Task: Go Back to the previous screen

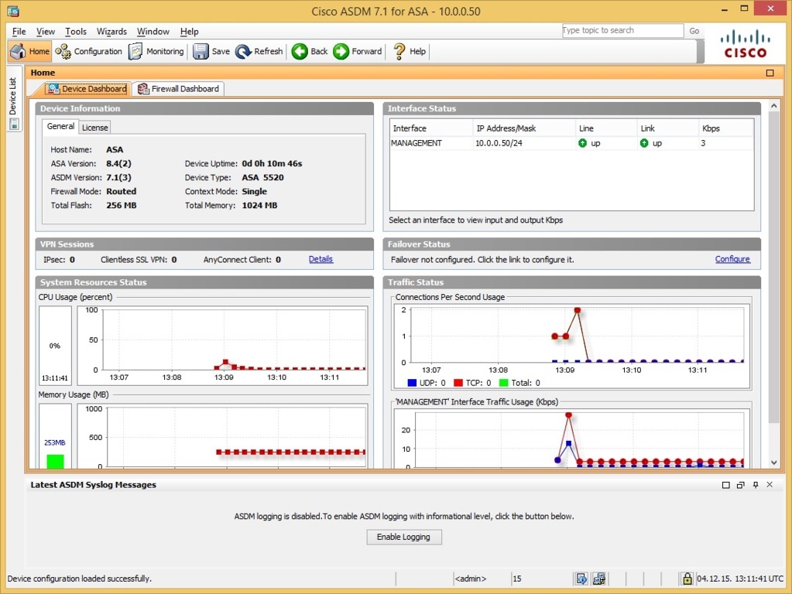Action: (310, 52)
